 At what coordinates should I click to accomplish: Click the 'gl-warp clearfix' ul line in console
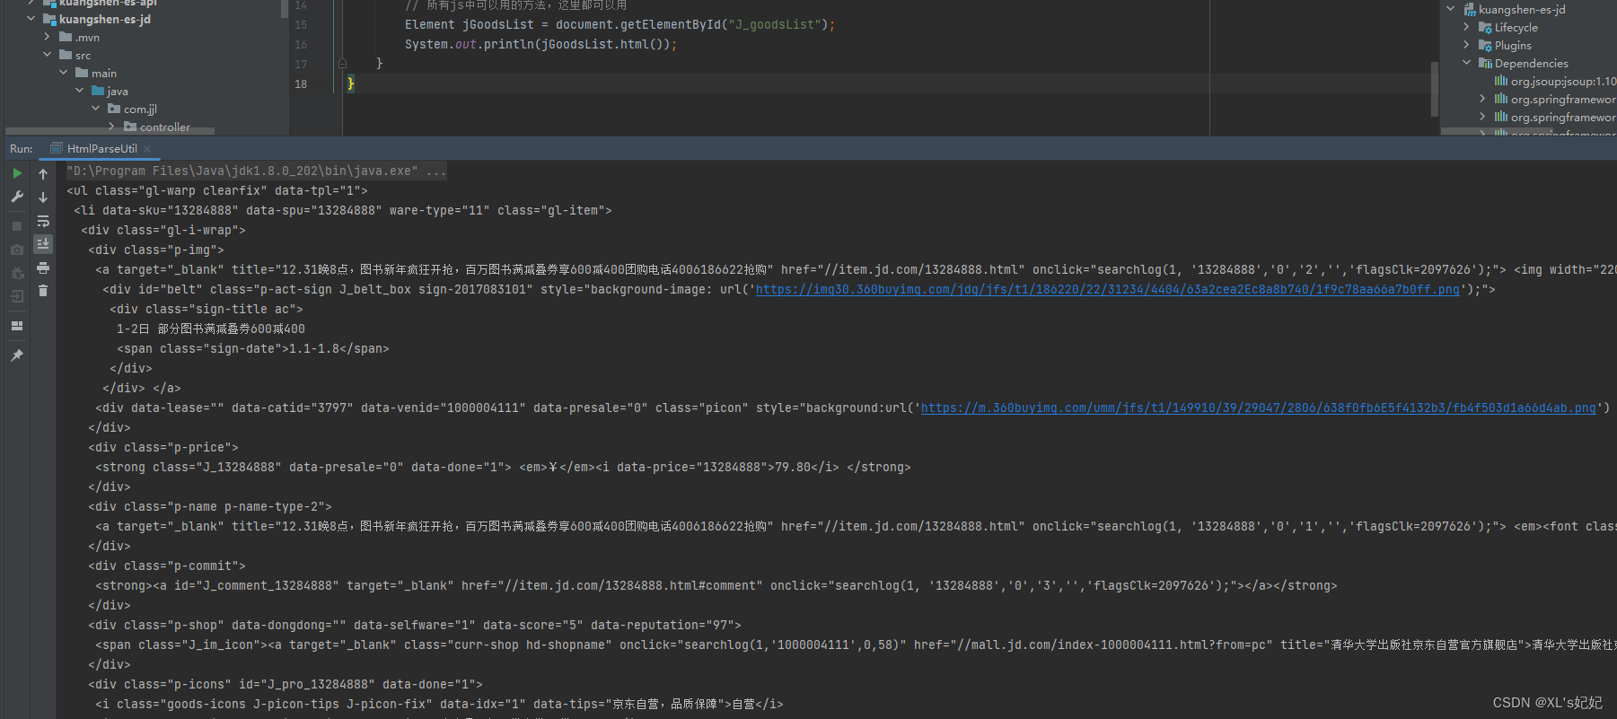[217, 190]
